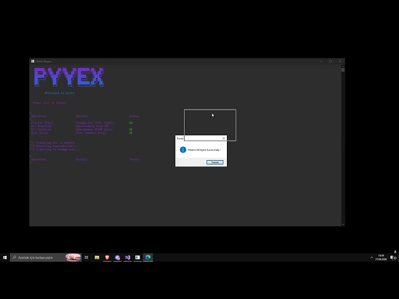Viewport: 399px width, 299px height.
Task: Click the microphone tray icon
Action: 395,252
